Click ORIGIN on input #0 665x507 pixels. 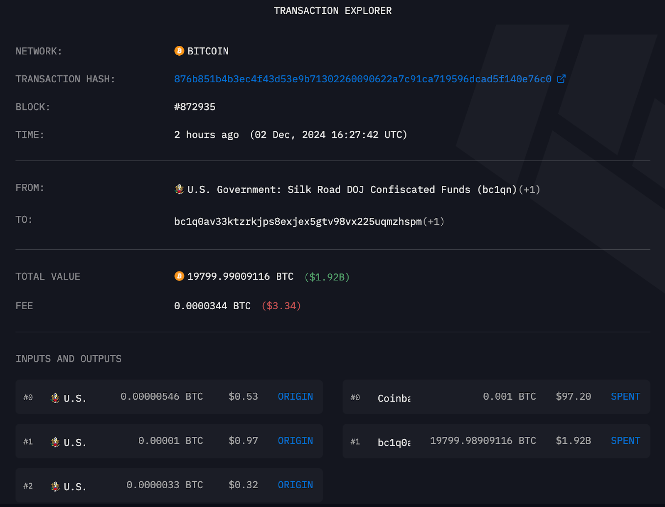point(295,397)
